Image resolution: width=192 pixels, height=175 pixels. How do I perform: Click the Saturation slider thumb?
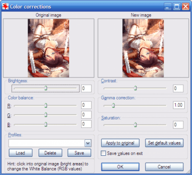pyautogui.click(x=135, y=125)
